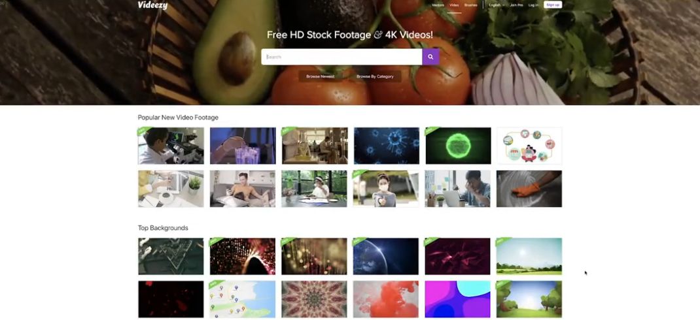Viewport: 700px width, 320px height.
Task: Open the masked person at table thumbnail
Action: pyautogui.click(x=315, y=189)
